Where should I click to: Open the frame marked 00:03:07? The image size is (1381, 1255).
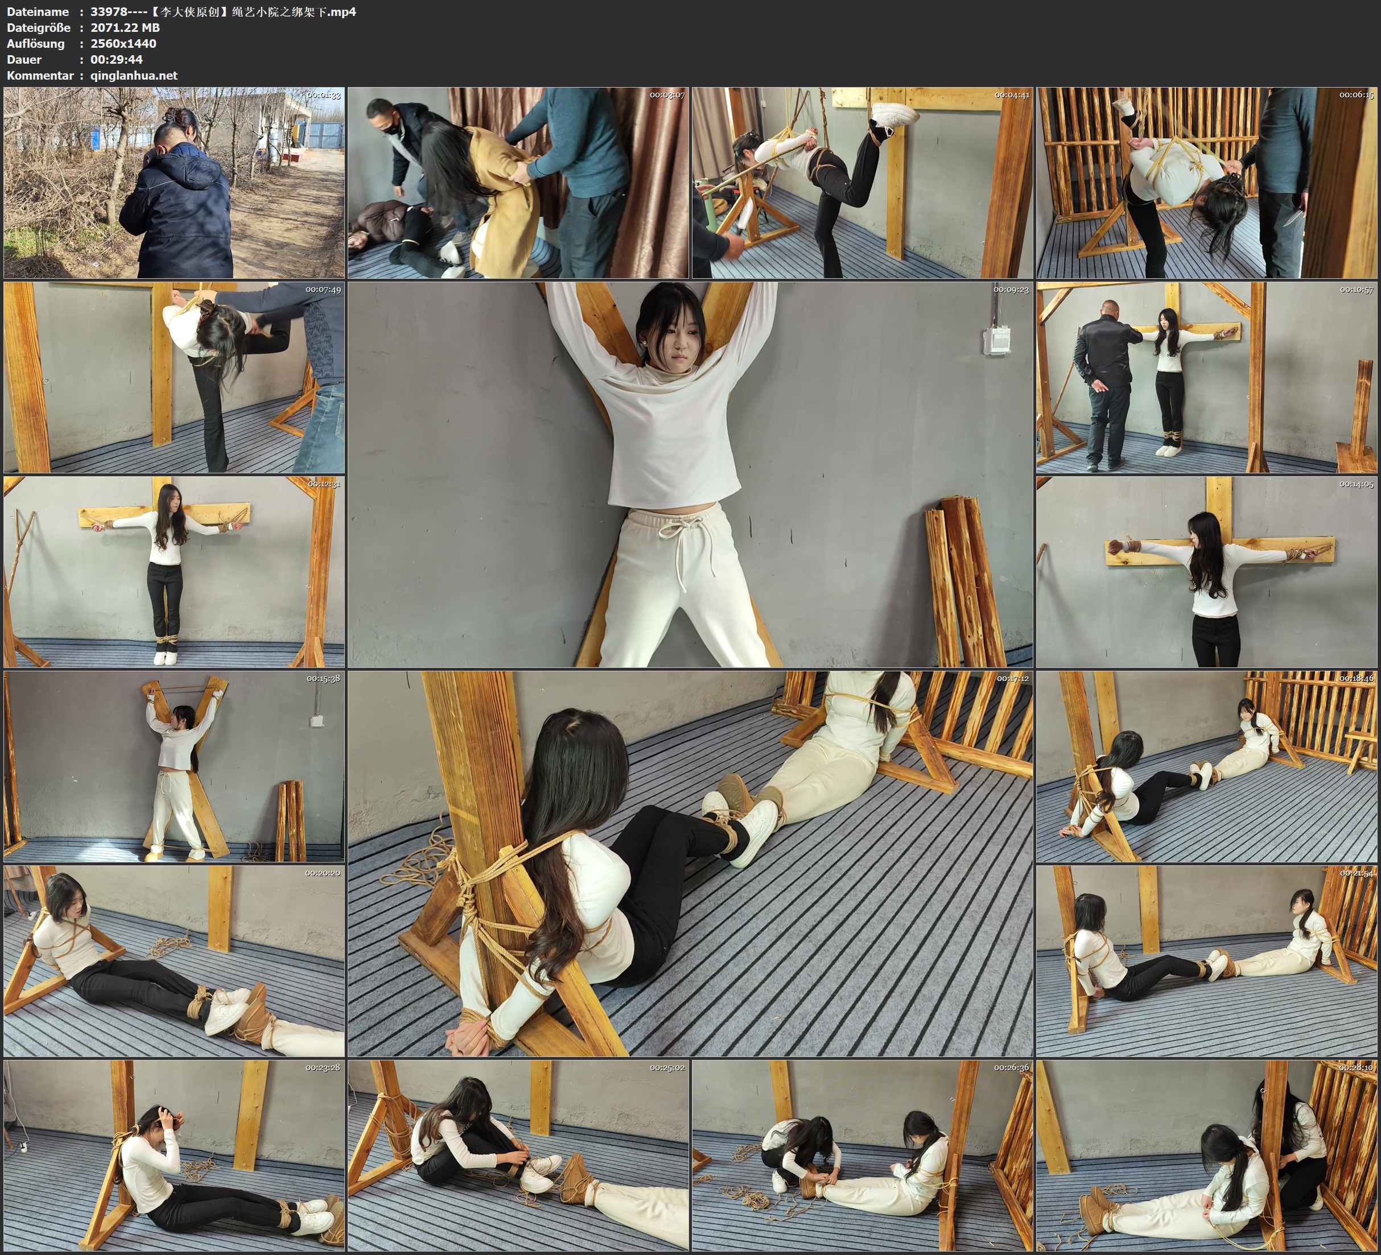click(x=518, y=182)
